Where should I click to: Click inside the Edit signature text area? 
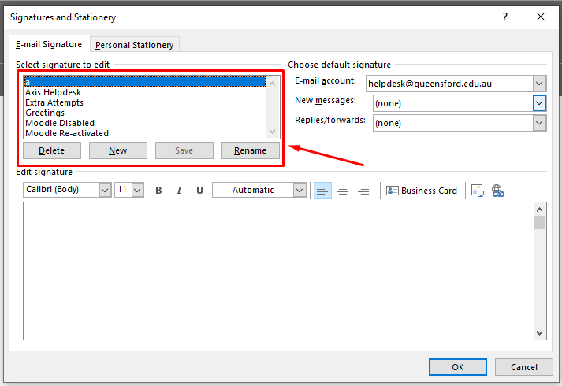278,271
